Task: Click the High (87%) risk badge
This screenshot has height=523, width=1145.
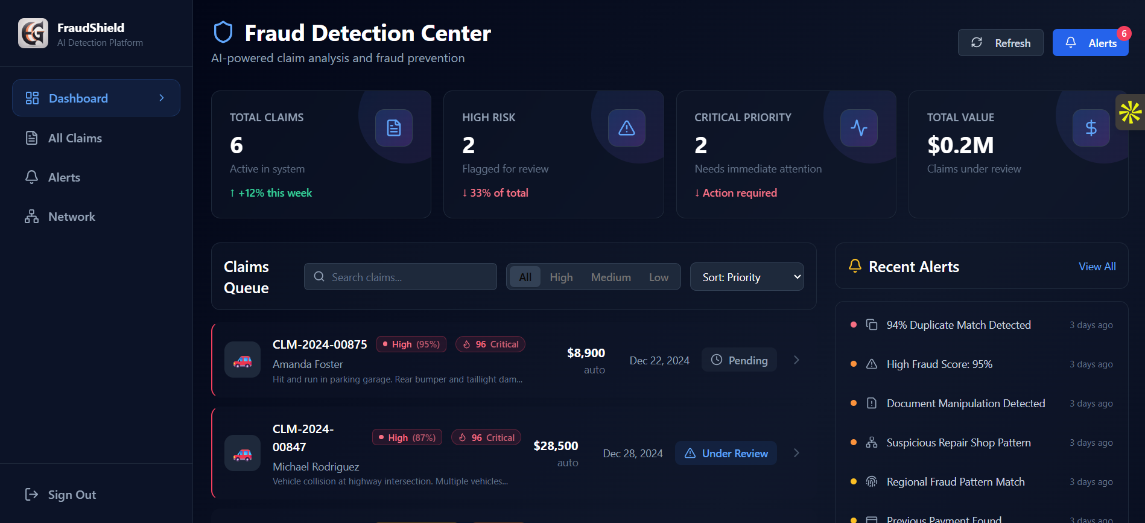Action: click(x=407, y=437)
